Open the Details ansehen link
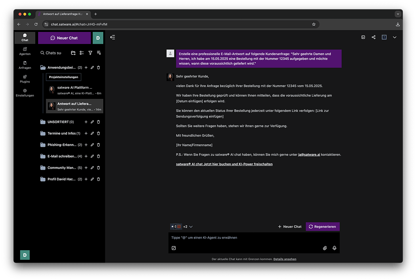The width and height of the screenshot is (416, 280). 285,259
